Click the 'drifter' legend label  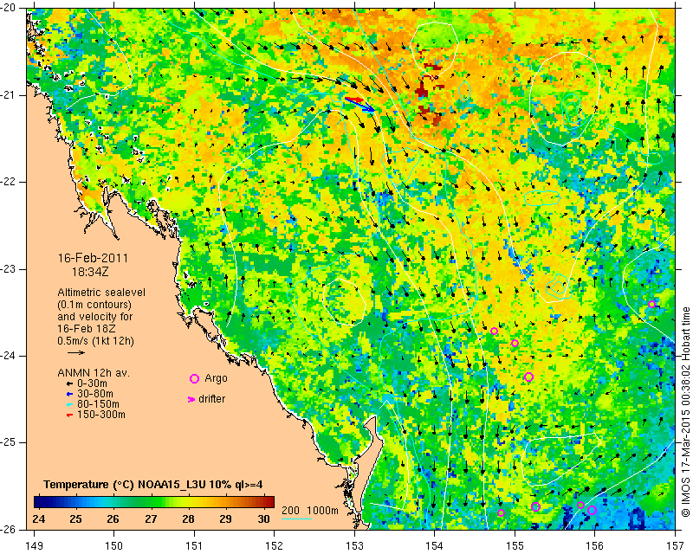click(211, 399)
